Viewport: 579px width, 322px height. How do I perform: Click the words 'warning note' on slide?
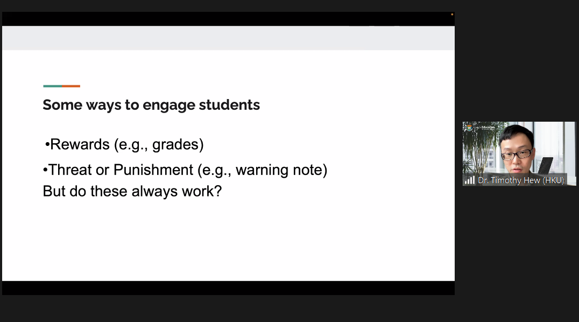(279, 170)
